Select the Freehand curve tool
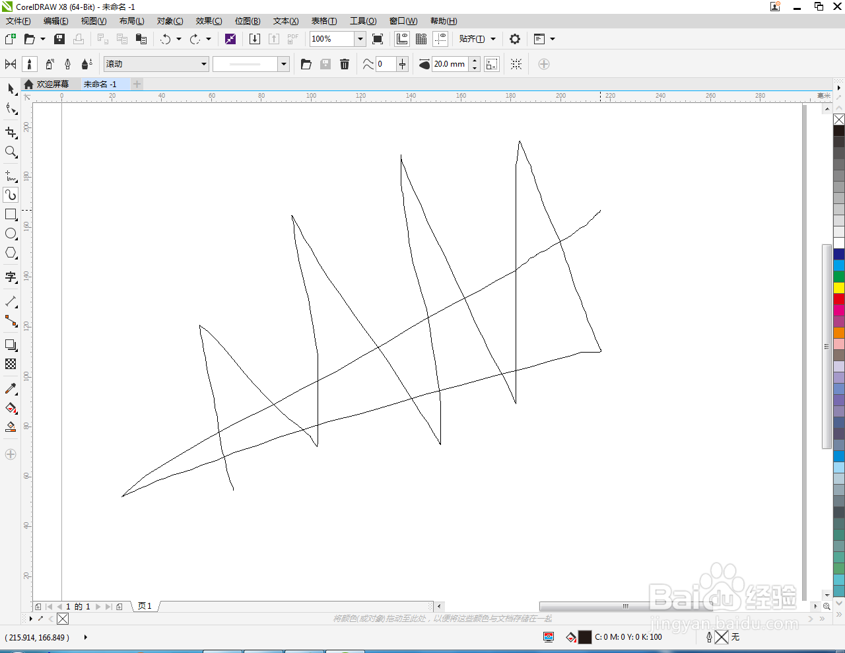This screenshot has height=653, width=845. pos(11,176)
